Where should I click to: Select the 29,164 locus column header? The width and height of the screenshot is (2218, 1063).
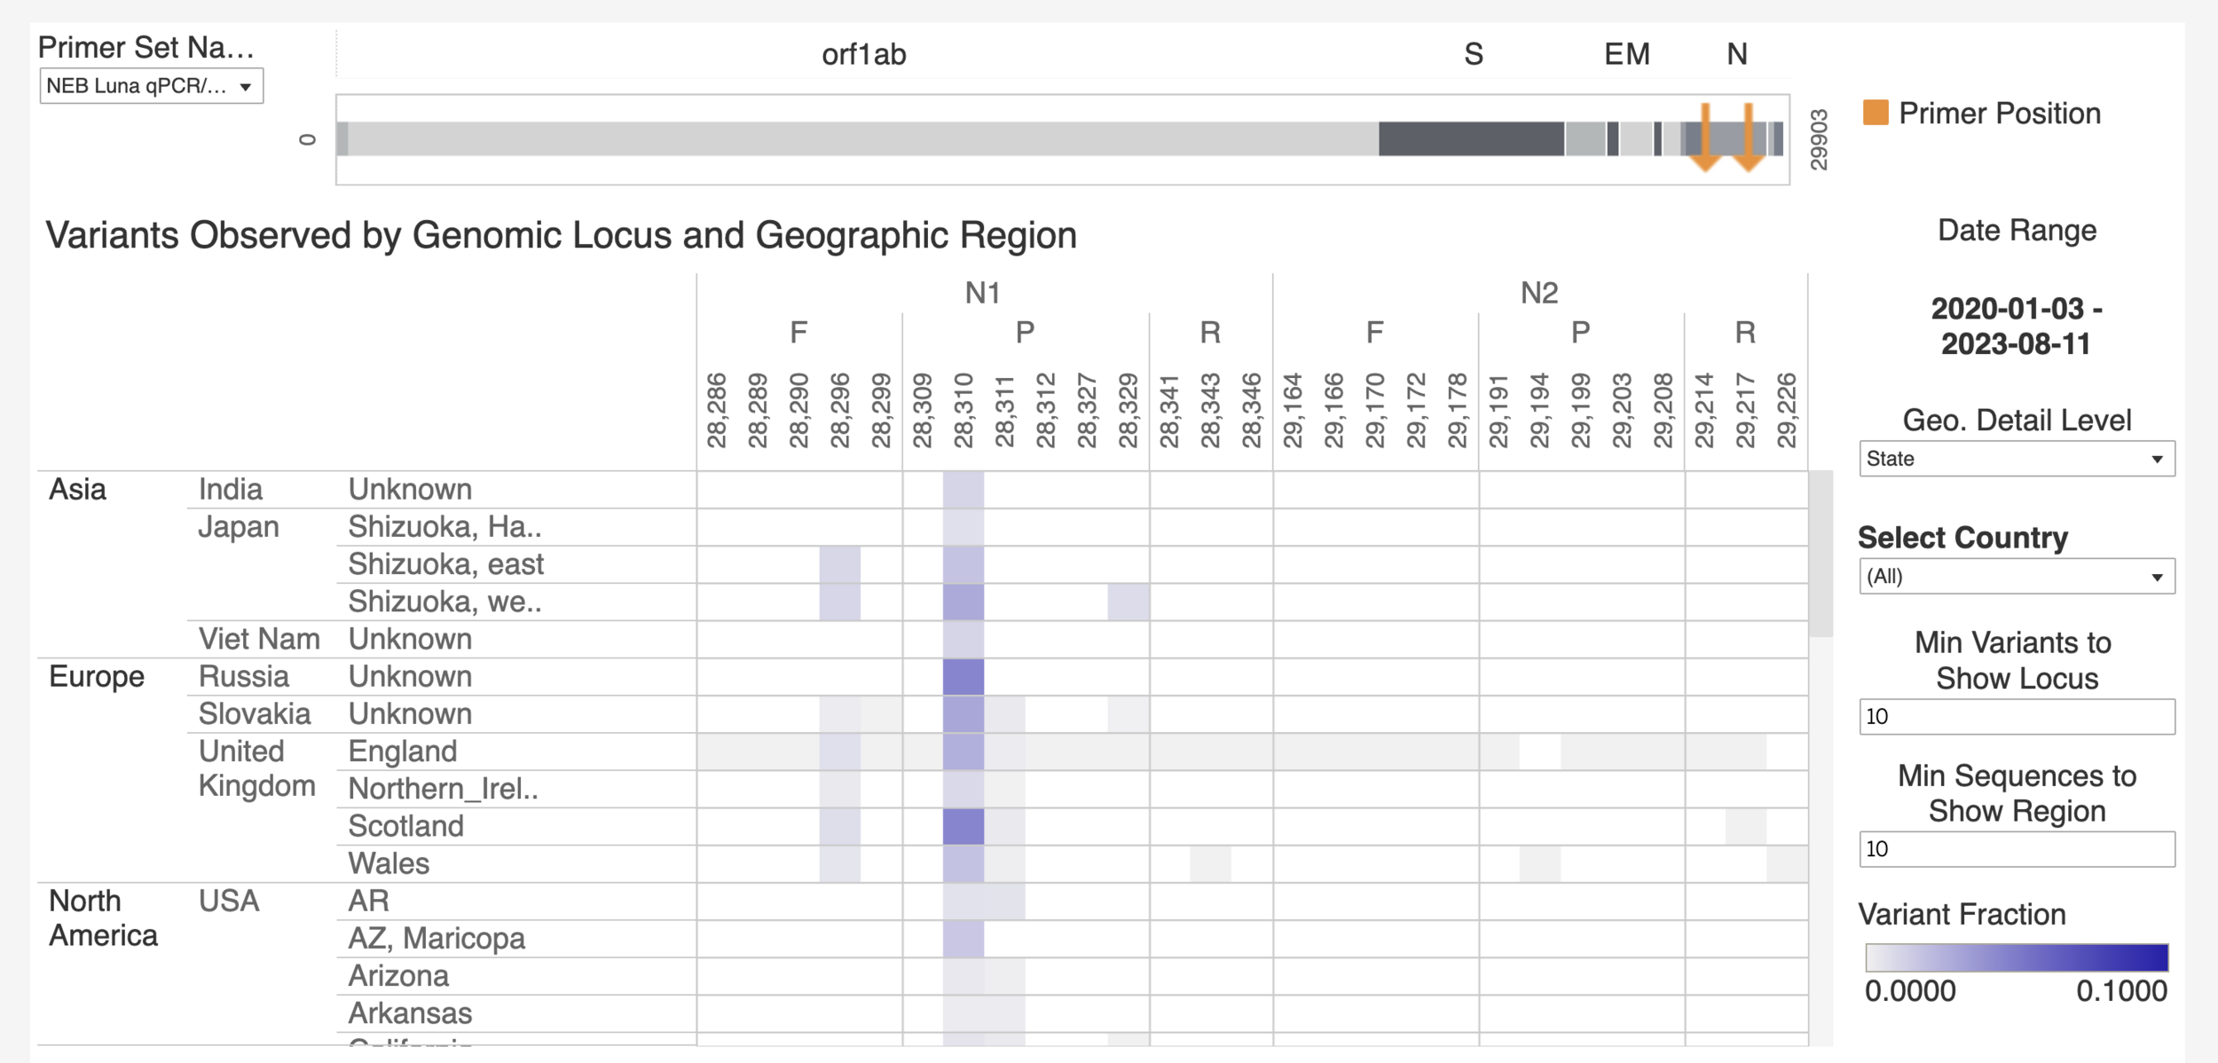click(1293, 410)
